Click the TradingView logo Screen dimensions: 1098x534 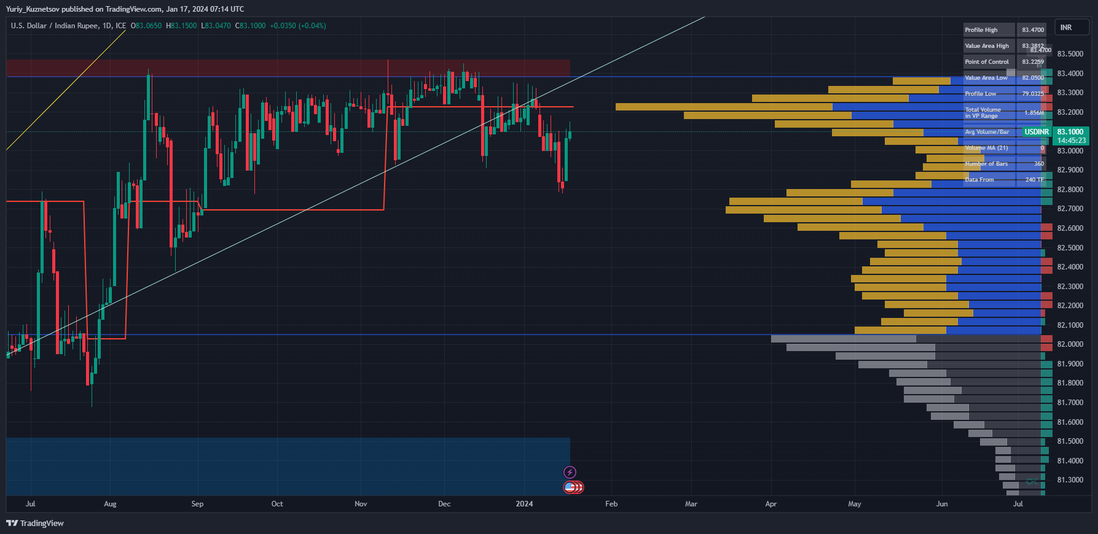tap(35, 523)
